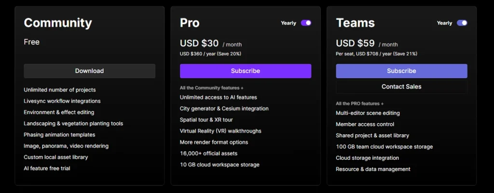Click "AI feature free trial" item
This screenshot has height=193, width=494.
tap(47, 168)
